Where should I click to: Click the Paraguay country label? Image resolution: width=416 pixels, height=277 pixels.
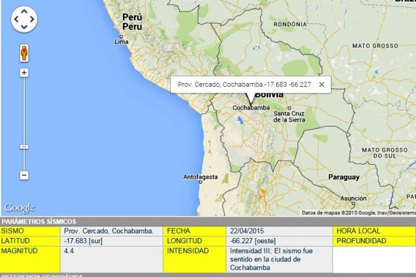tap(344, 177)
